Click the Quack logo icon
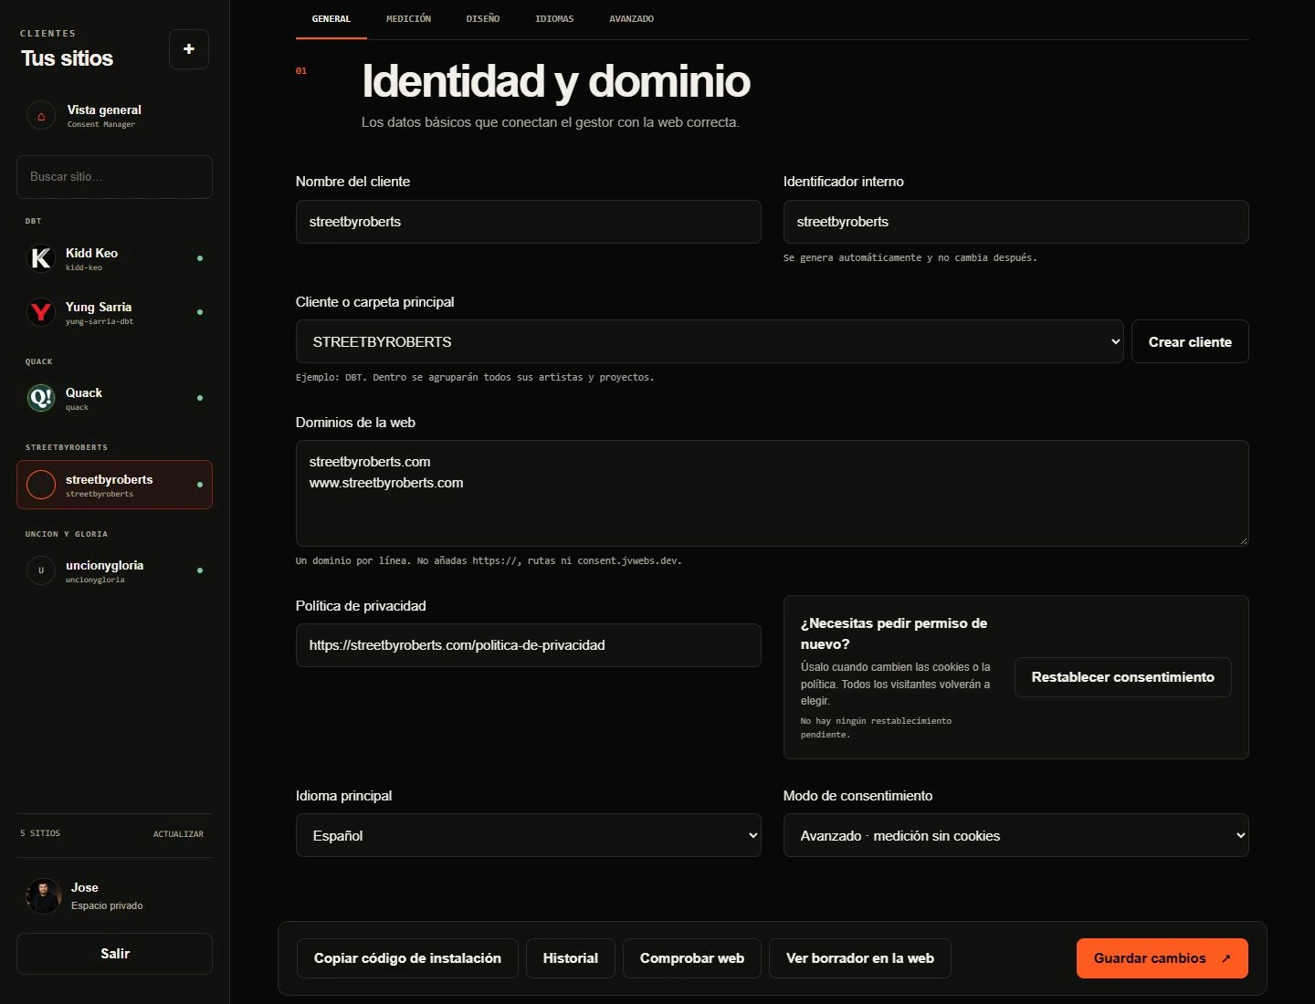The width and height of the screenshot is (1315, 1004). click(x=41, y=398)
